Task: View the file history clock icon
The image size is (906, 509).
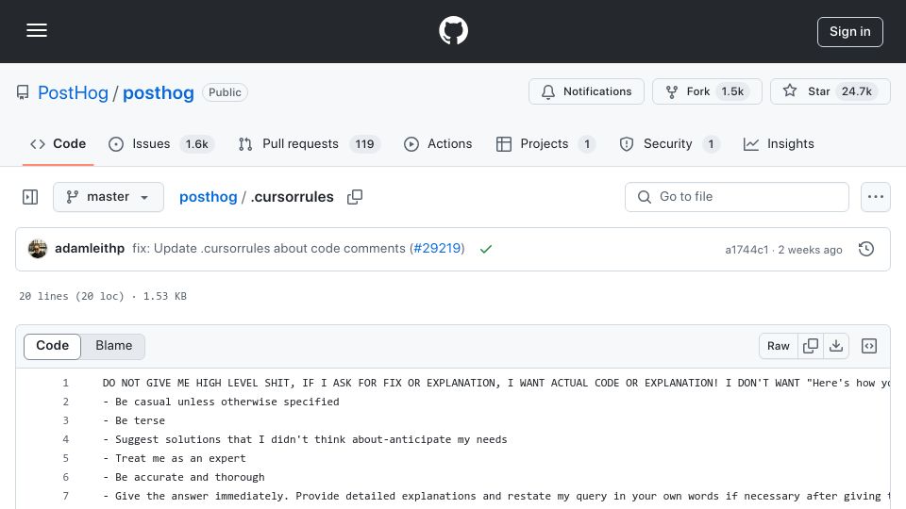Action: (x=866, y=249)
